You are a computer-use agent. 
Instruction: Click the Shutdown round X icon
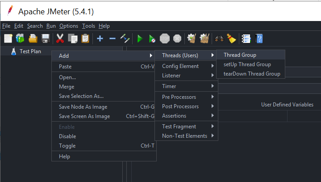177,38
